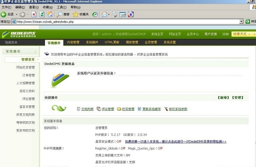Click 【管理】 in the 快捷操作 header

tap(238, 98)
